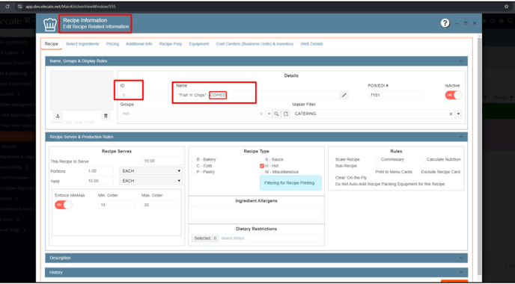Click Filtering for Recipe Printing note
Screen dimensions: 515x284
[x=290, y=183]
